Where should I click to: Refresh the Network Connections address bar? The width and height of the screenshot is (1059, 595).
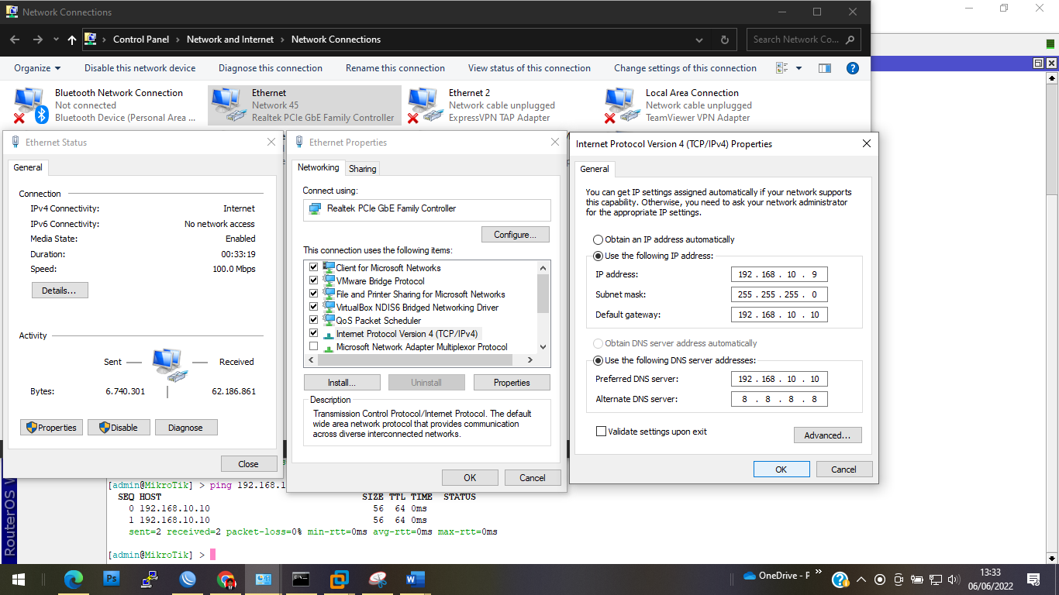(725, 40)
